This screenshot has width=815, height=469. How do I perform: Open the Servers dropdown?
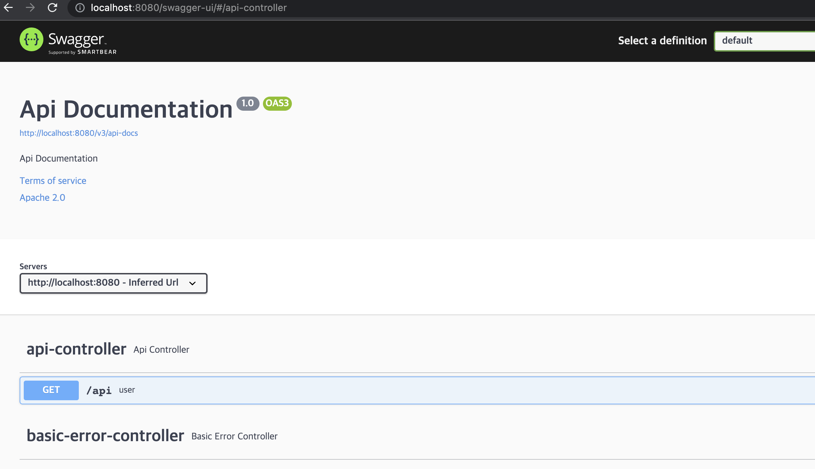(x=114, y=283)
